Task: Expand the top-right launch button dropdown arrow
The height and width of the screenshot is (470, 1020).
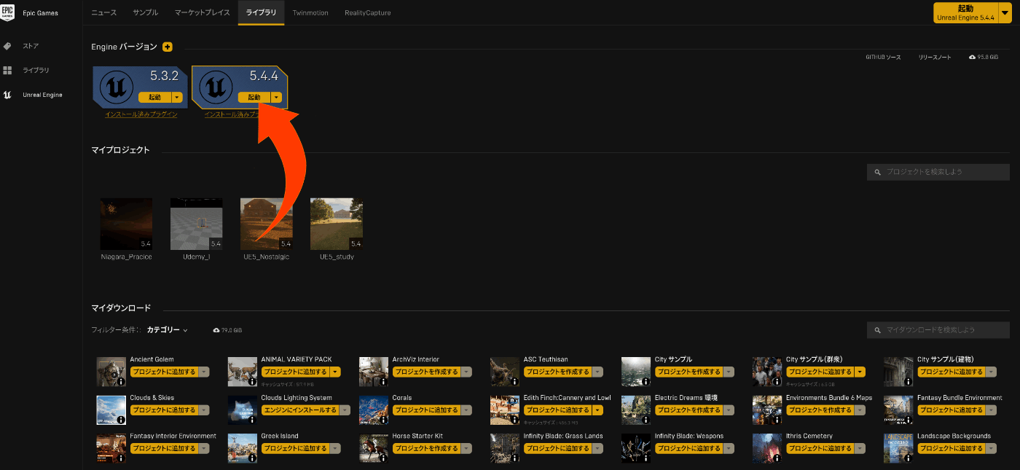Action: 1005,12
